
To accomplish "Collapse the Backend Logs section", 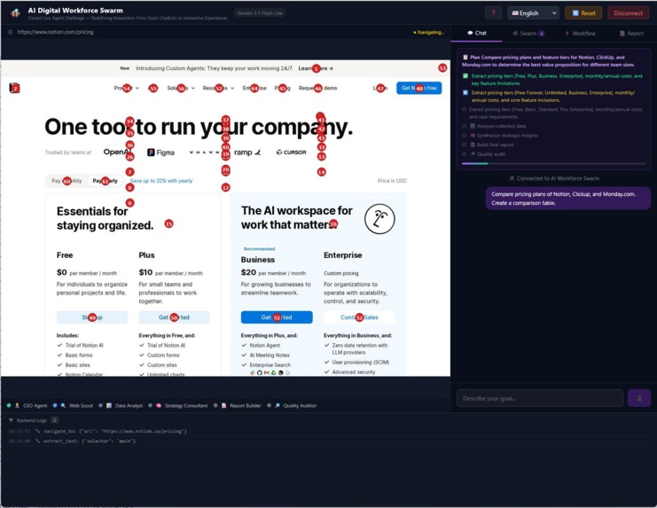I will click(12, 420).
